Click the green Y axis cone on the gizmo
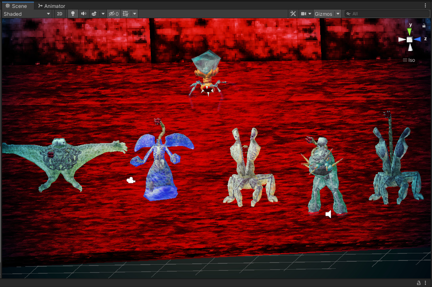432x287 pixels. point(409,32)
